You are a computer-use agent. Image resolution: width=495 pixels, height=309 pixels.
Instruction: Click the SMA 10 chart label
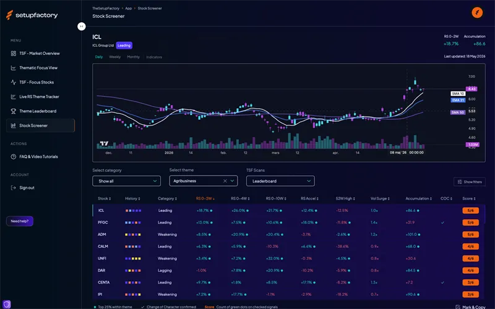pyautogui.click(x=458, y=94)
